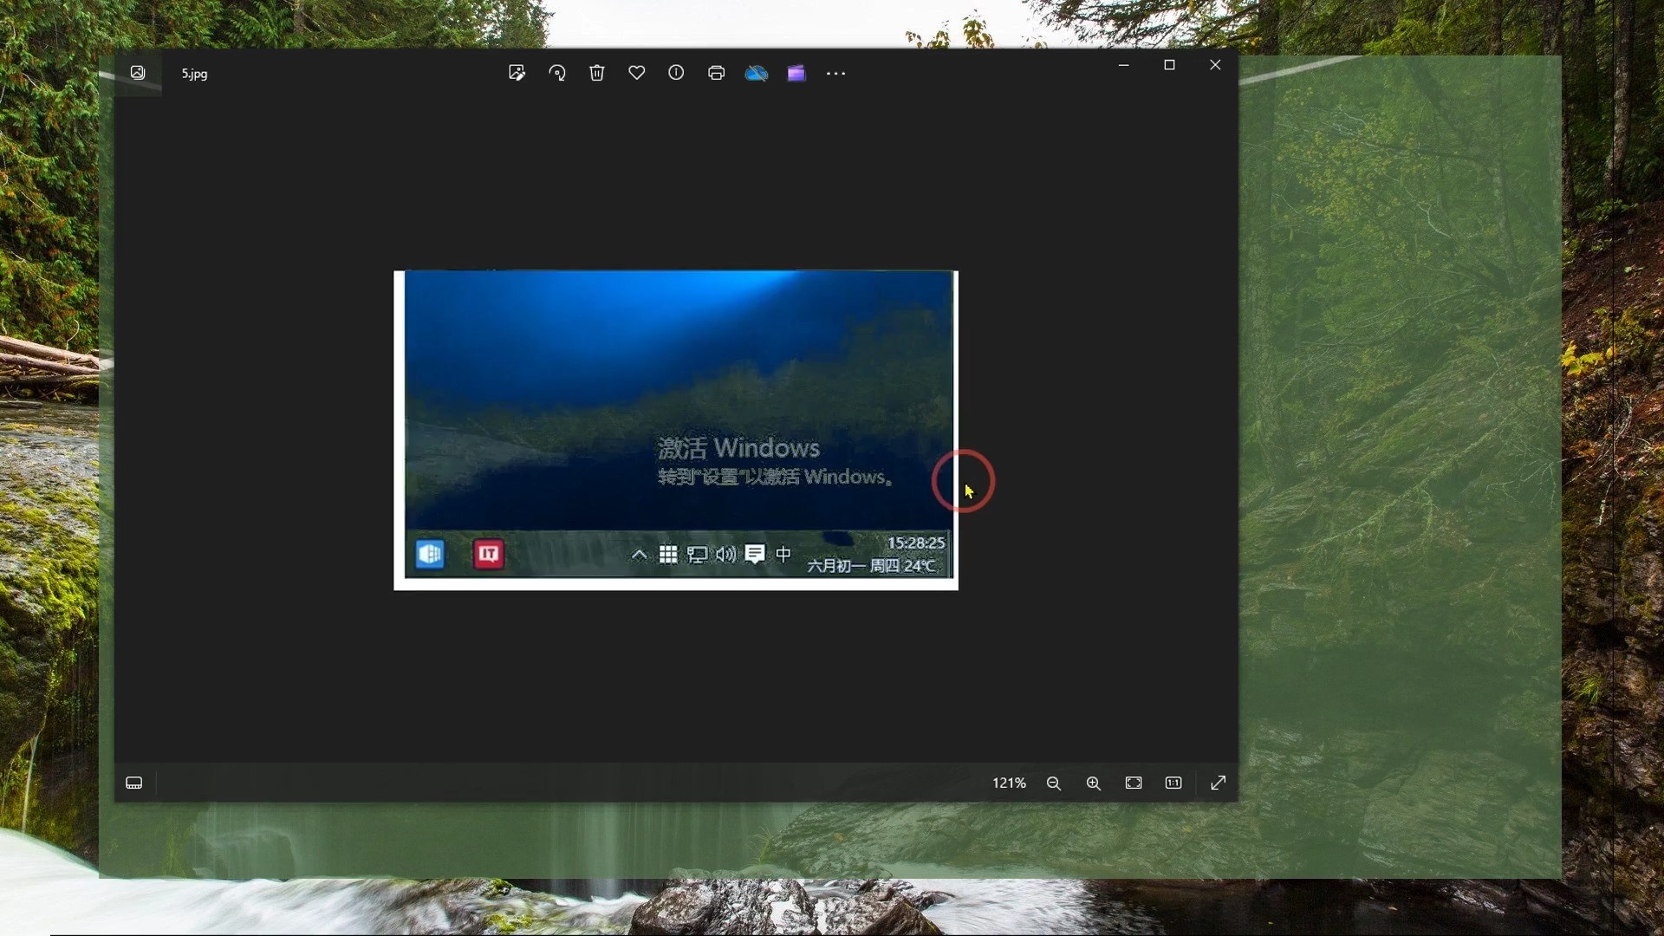The height and width of the screenshot is (936, 1664).
Task: Show the filmstrip with the bottom-left icon
Action: [134, 783]
